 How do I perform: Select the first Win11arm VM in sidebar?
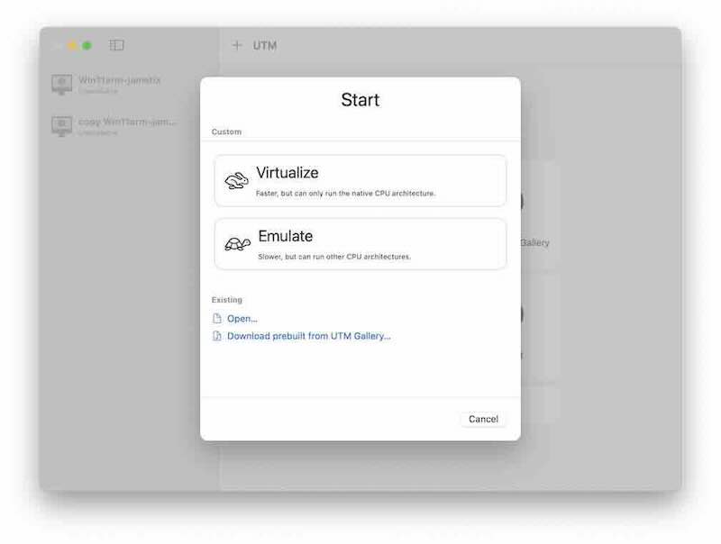(113, 84)
